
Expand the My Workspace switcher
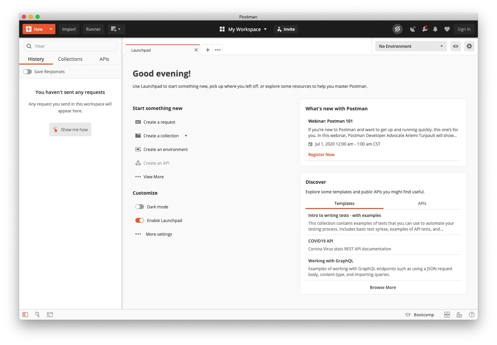243,29
